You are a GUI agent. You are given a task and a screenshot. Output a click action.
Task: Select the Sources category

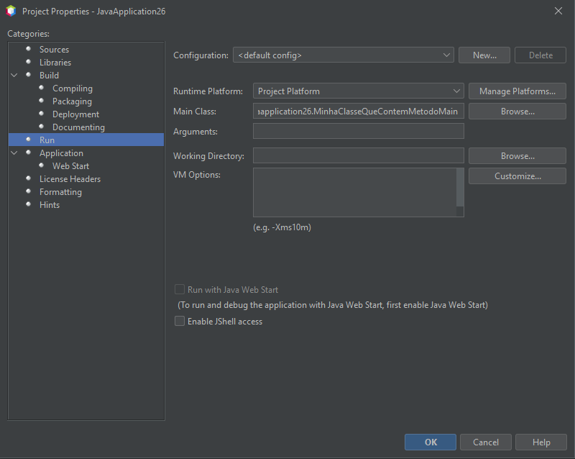coord(54,50)
